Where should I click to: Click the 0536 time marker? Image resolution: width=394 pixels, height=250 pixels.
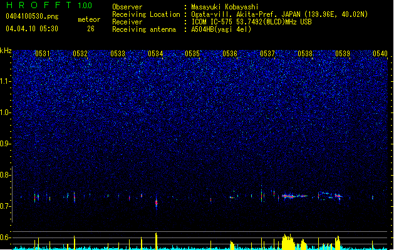[230, 54]
